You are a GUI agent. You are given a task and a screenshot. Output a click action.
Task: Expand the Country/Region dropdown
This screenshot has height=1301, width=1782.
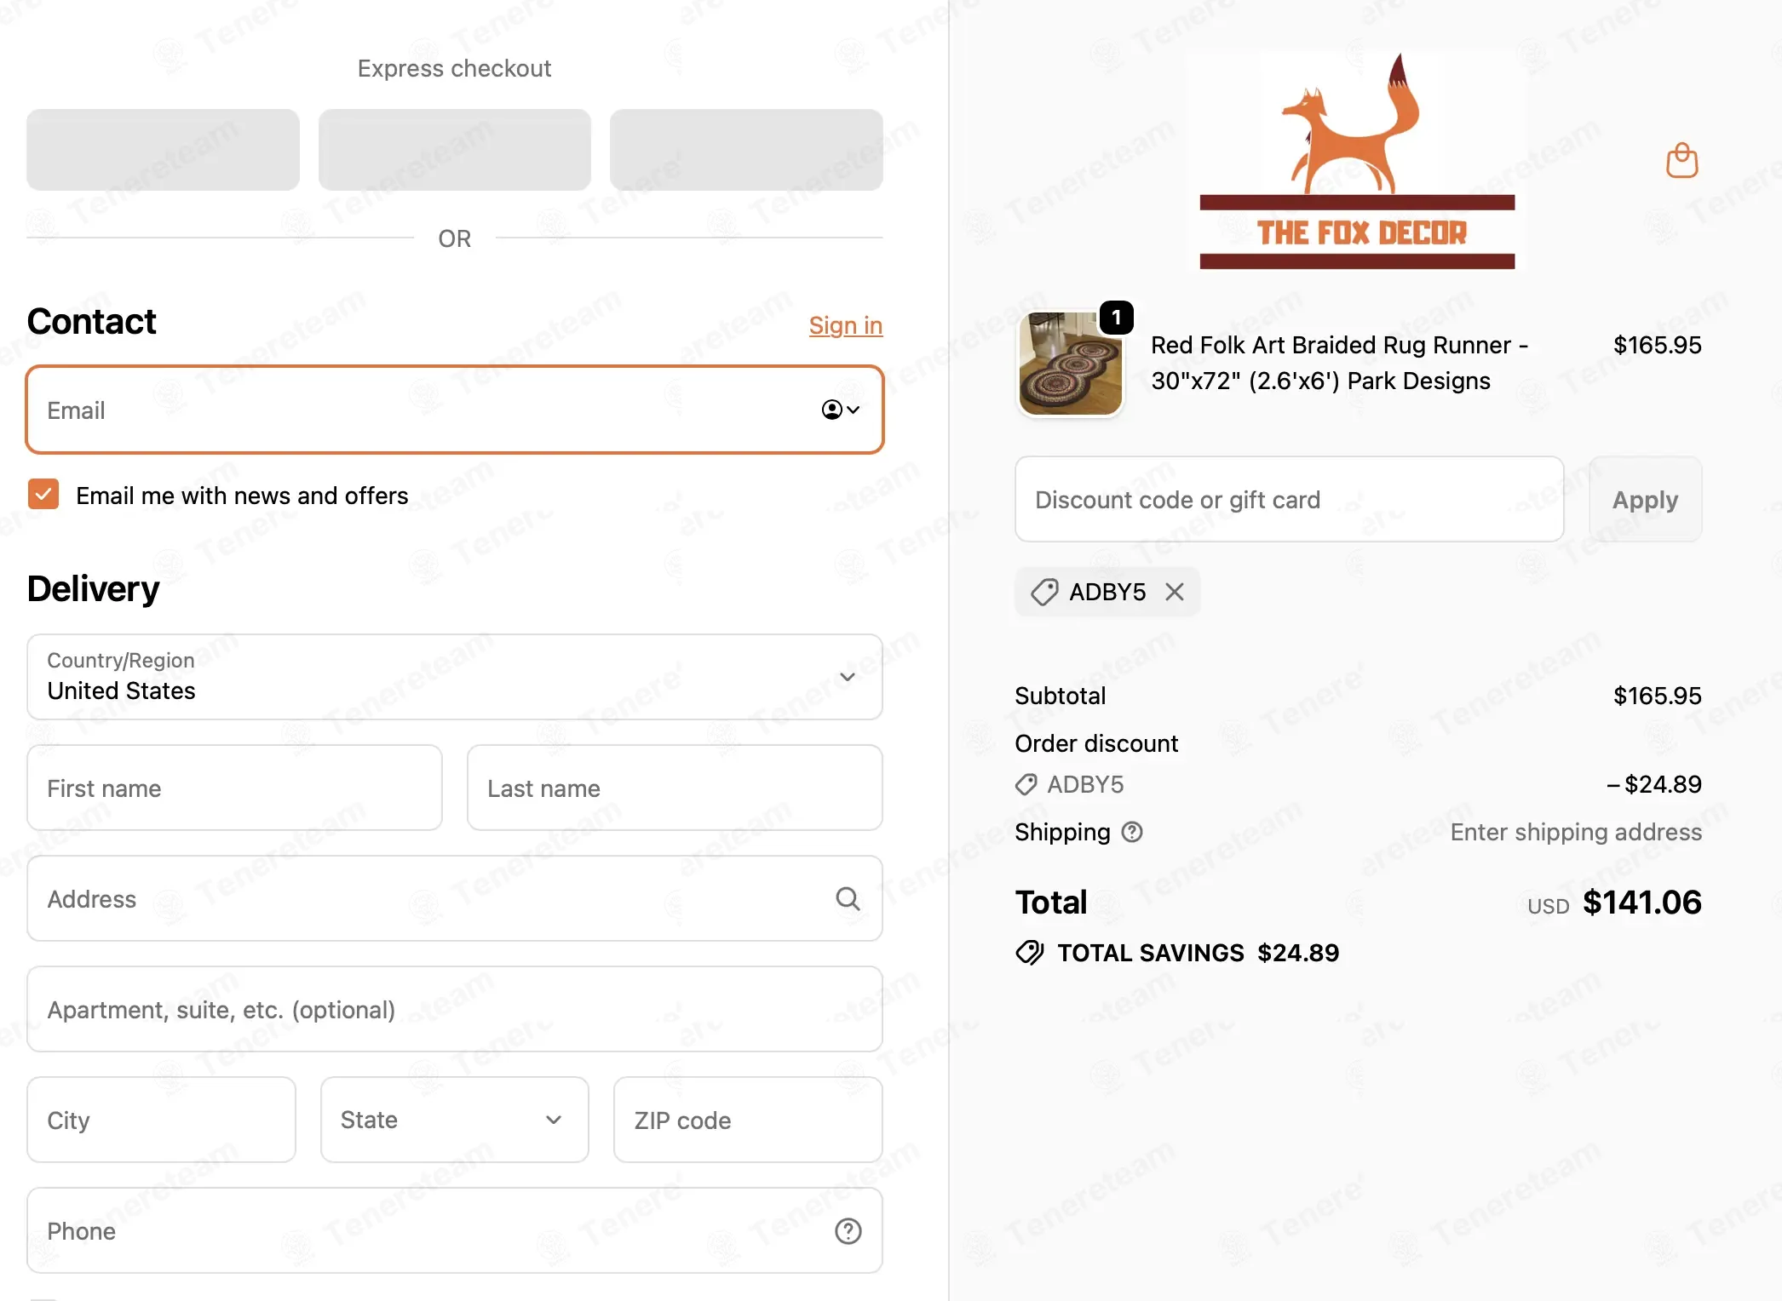[x=455, y=677]
